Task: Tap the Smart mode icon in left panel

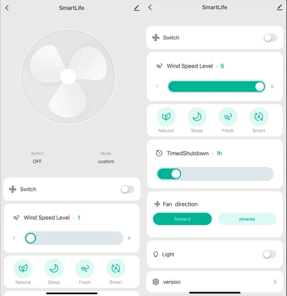Action: pos(116,268)
